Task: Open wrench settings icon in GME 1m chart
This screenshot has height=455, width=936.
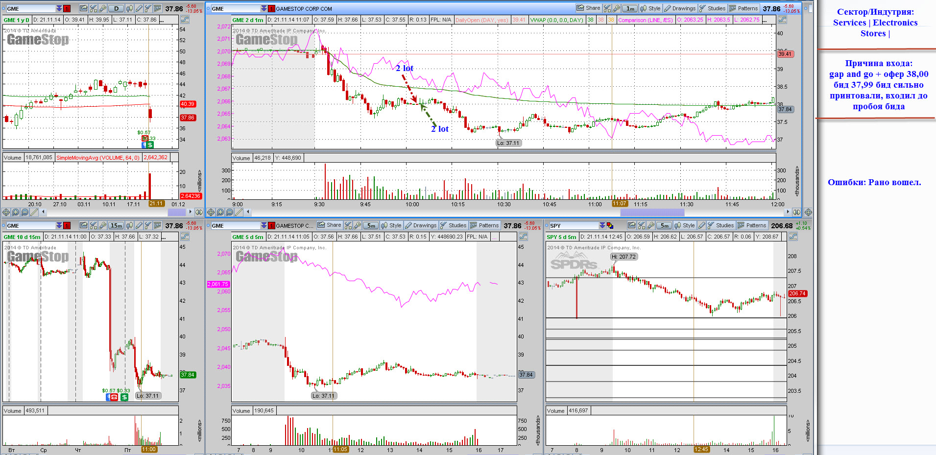Action: point(617,8)
